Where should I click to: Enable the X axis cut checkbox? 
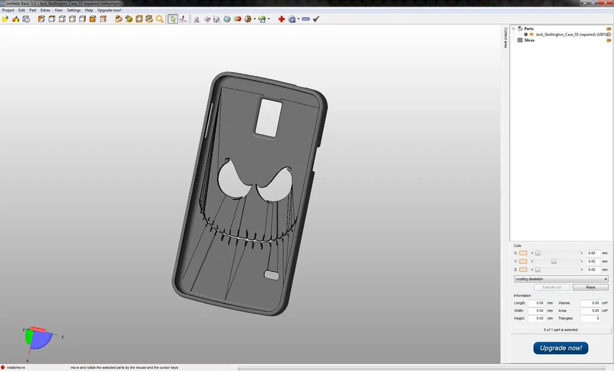523,253
